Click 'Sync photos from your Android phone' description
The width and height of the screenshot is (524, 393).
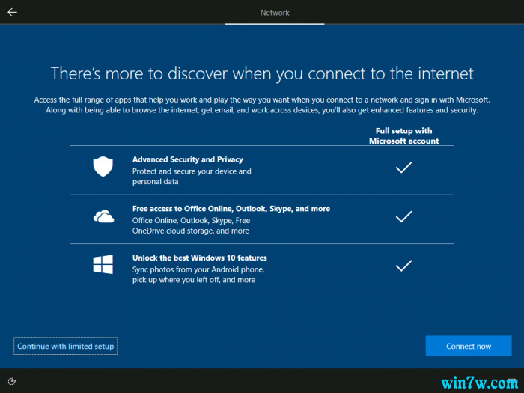(x=198, y=275)
